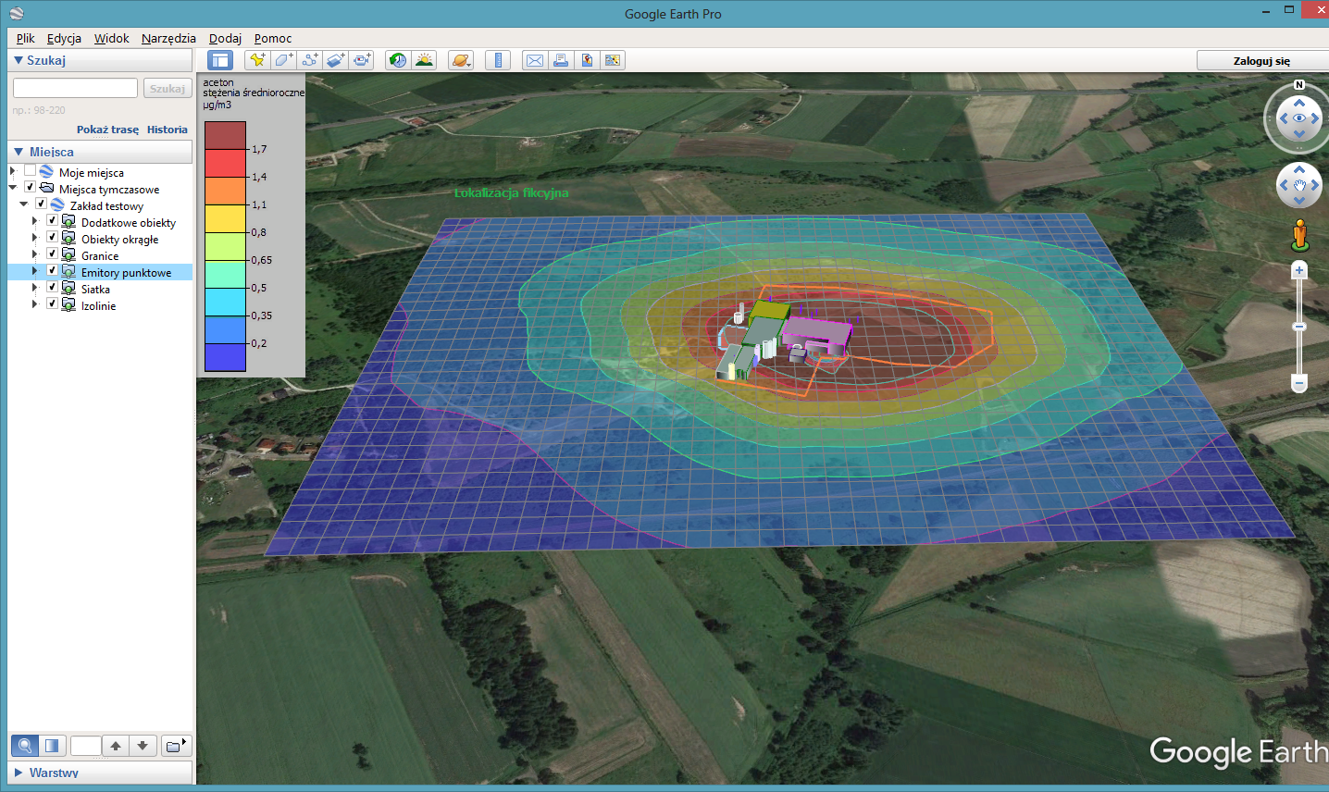The height and width of the screenshot is (792, 1329).
Task: Record a tour with camera icon
Action: [x=362, y=60]
